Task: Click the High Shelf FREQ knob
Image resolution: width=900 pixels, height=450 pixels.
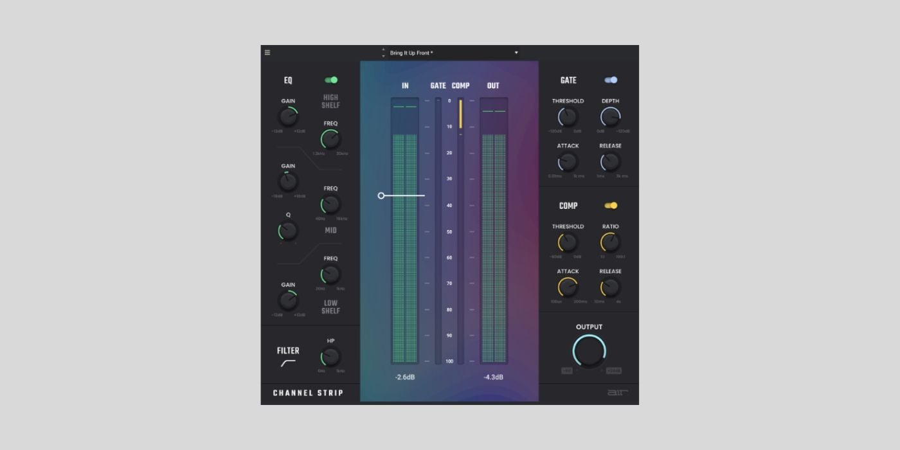Action: point(330,139)
